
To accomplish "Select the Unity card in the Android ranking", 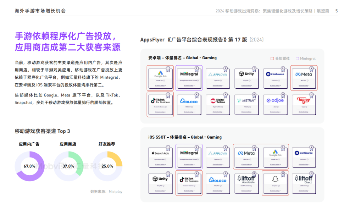I will [x=246, y=78].
